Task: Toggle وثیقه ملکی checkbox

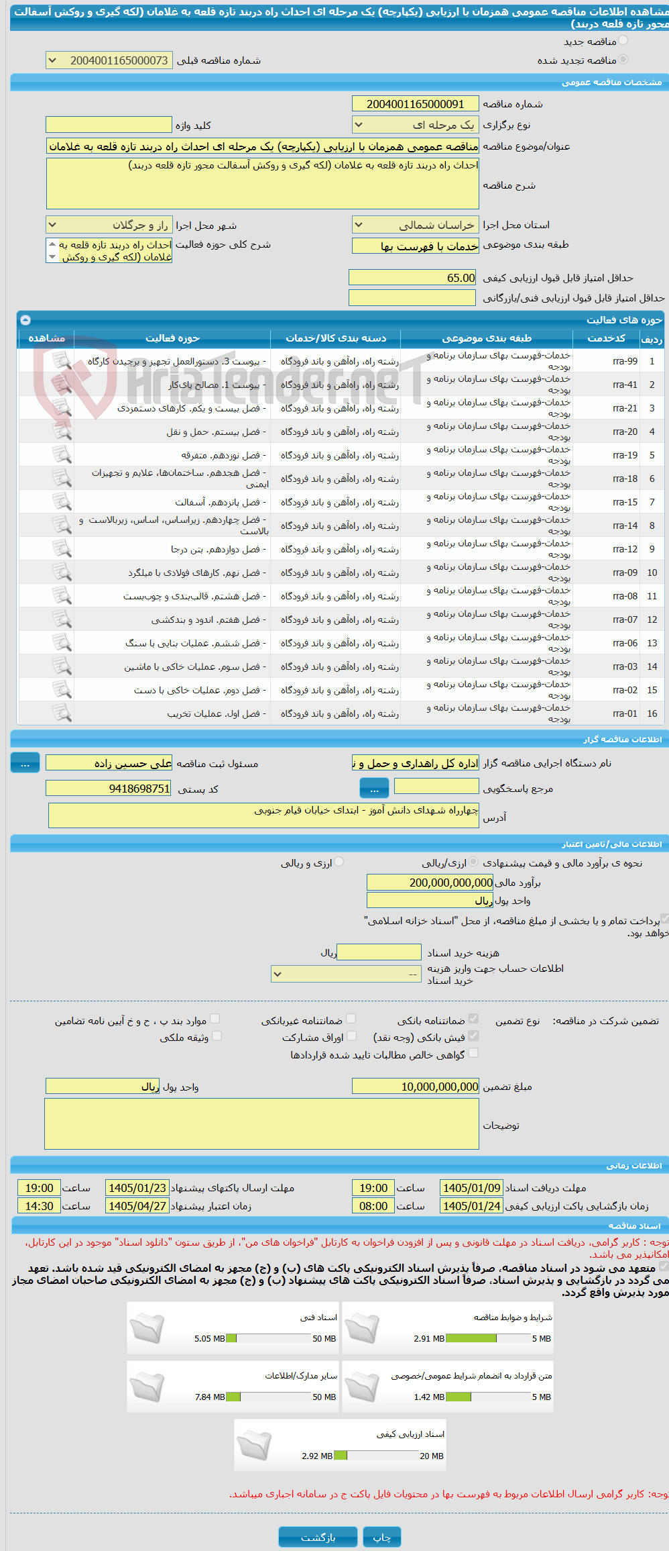Action: click(217, 1036)
